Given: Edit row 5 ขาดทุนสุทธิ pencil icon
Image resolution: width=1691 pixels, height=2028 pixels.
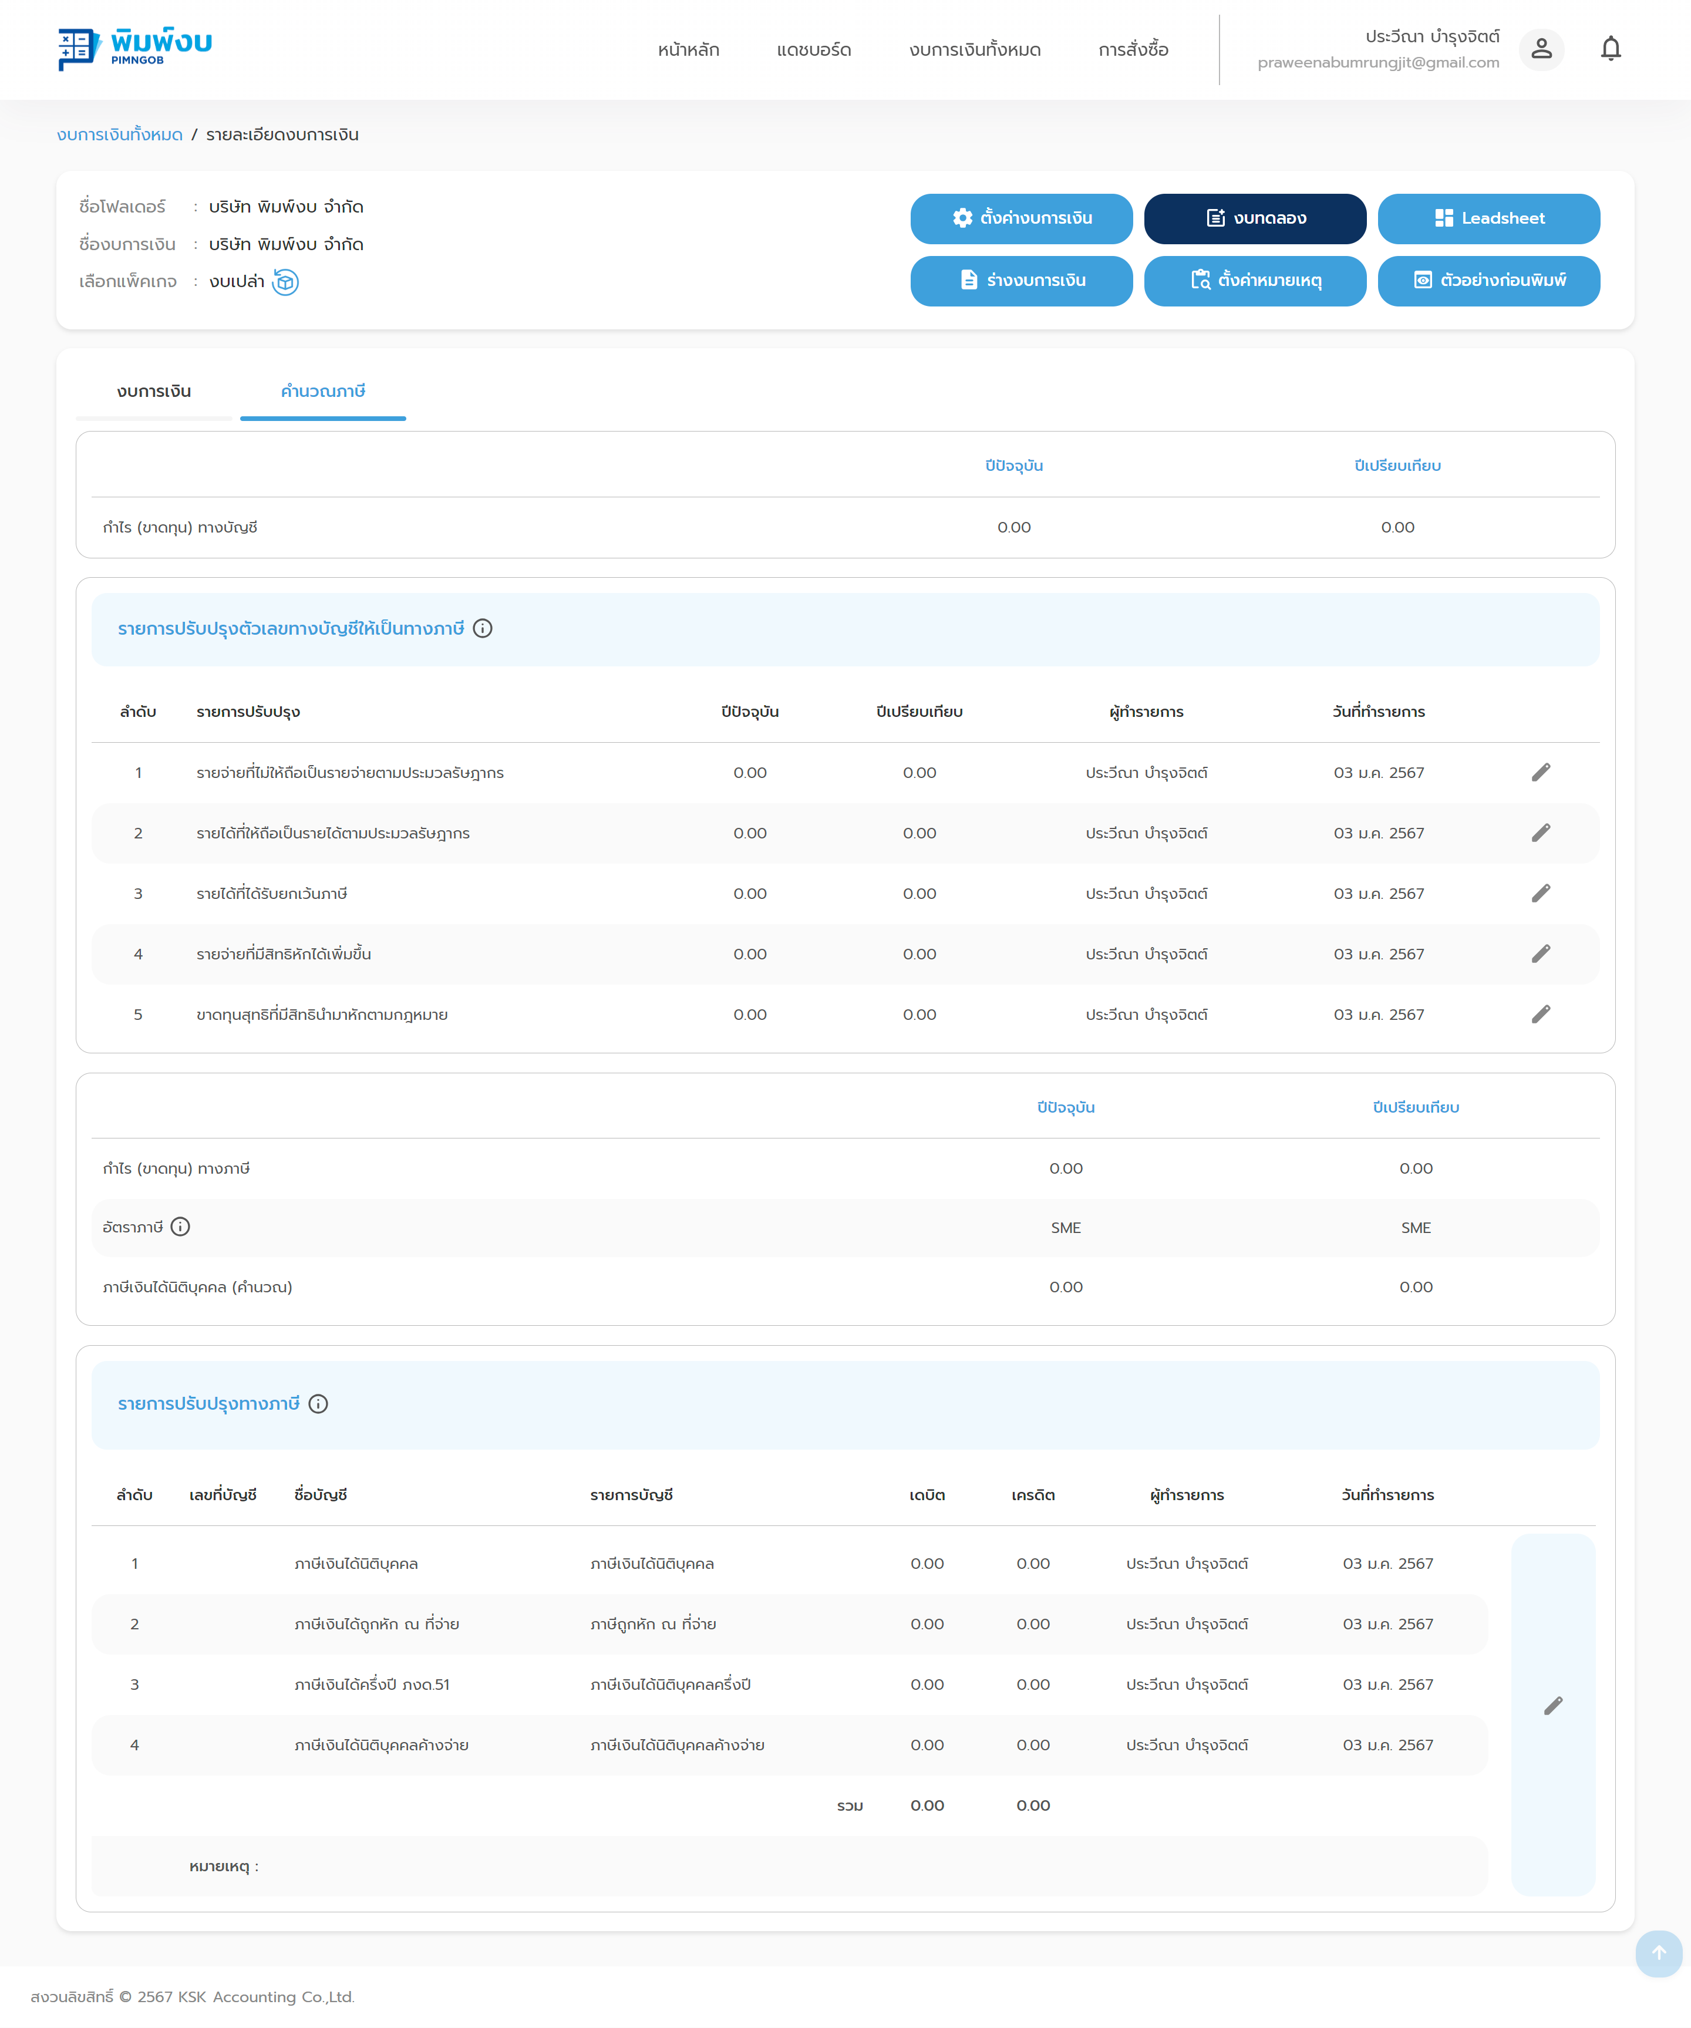Looking at the screenshot, I should pos(1540,1014).
